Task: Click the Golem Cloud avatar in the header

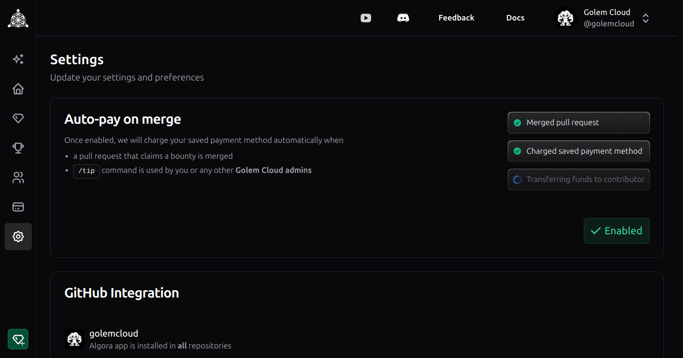Action: (x=566, y=18)
